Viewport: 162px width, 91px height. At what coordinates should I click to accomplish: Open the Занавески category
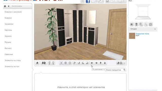(x=9, y=24)
